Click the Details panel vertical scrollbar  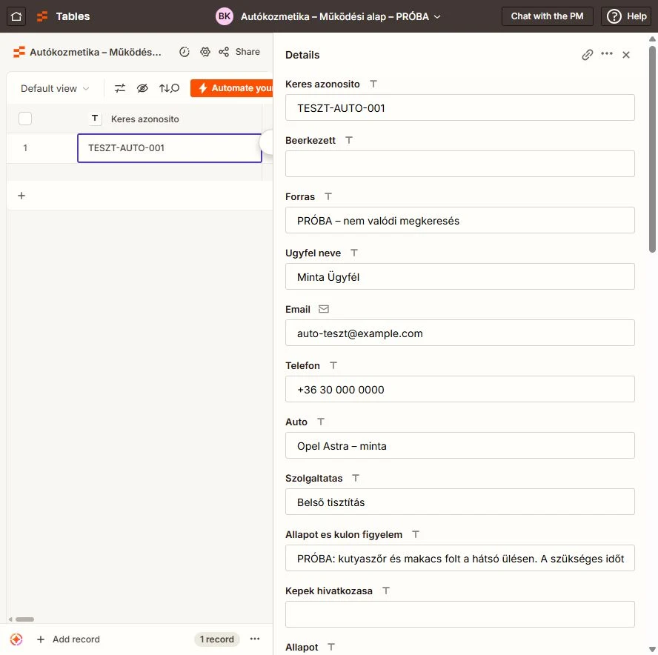point(652,150)
